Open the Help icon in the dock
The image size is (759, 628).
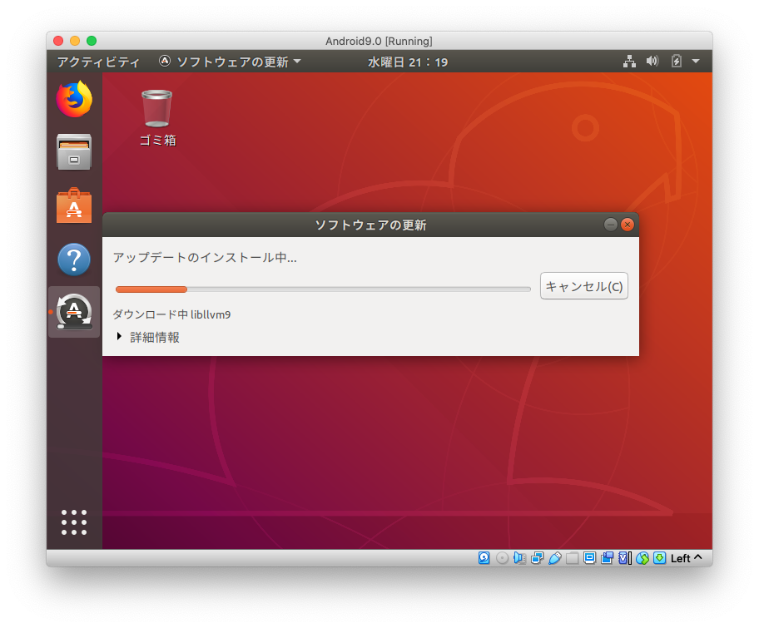(74, 260)
